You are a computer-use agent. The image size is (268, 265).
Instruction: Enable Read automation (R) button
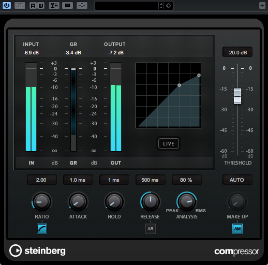[33, 6]
